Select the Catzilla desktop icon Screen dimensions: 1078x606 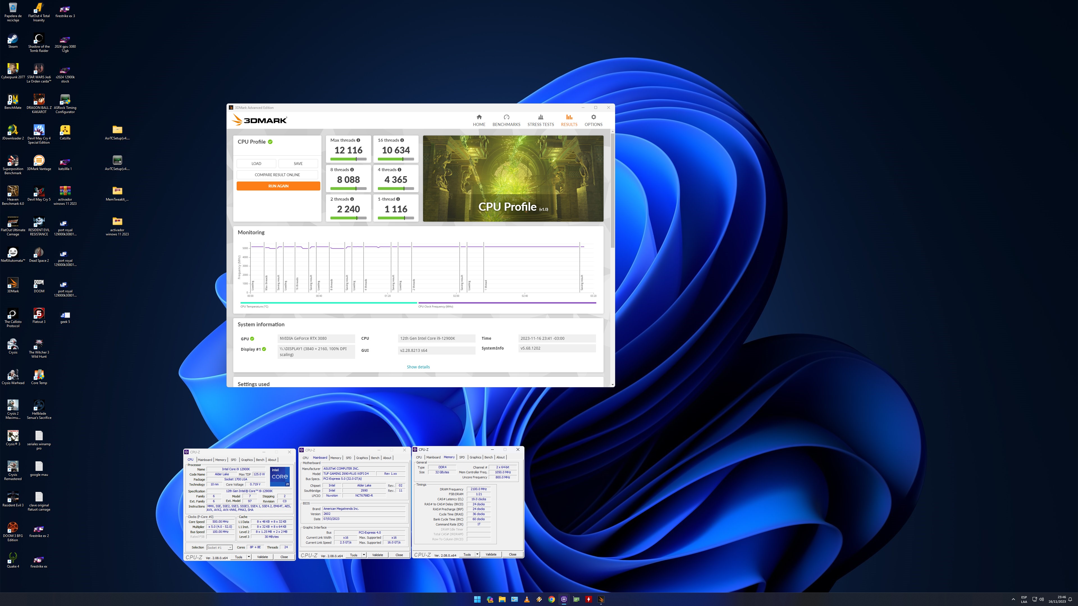(x=65, y=132)
